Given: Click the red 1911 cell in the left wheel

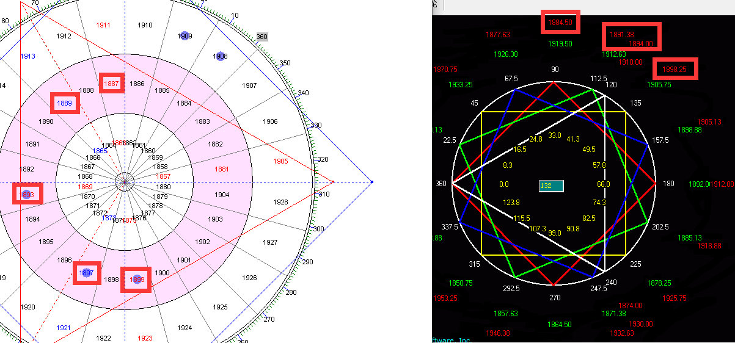Looking at the screenshot, I should 103,25.
